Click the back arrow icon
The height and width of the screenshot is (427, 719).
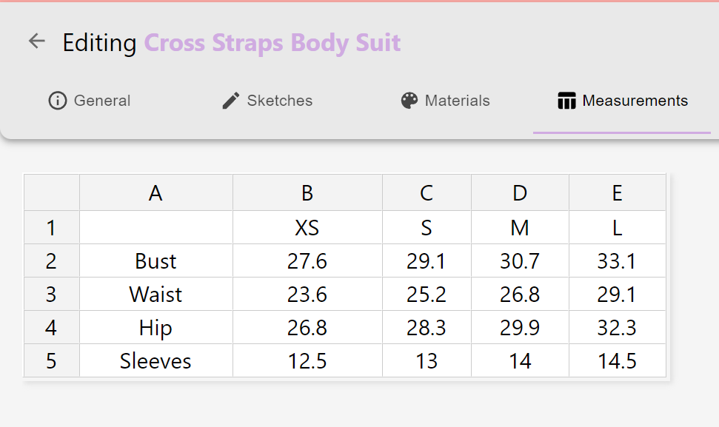(x=36, y=41)
